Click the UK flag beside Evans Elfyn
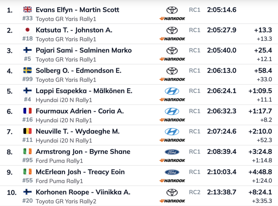 click(27, 10)
